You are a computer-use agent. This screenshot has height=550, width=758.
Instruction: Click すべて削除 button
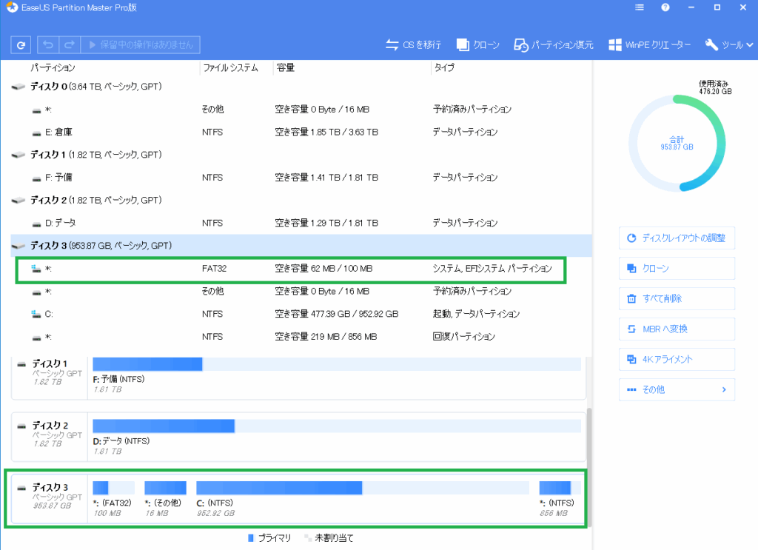[677, 299]
